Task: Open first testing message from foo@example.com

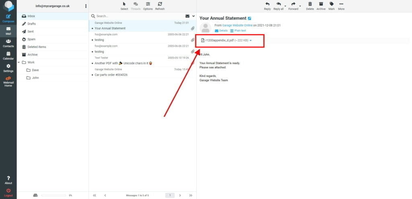Action: pyautogui.click(x=143, y=37)
